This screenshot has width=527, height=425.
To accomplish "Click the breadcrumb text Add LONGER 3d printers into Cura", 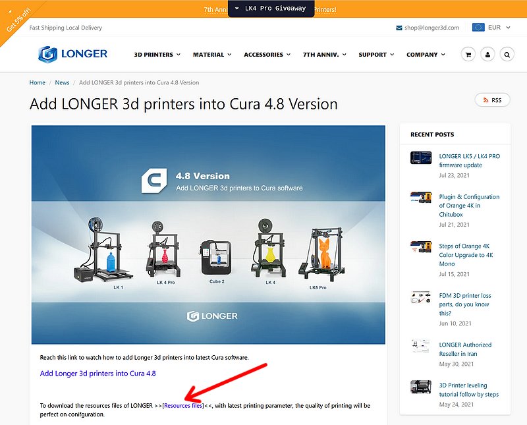I will click(139, 83).
